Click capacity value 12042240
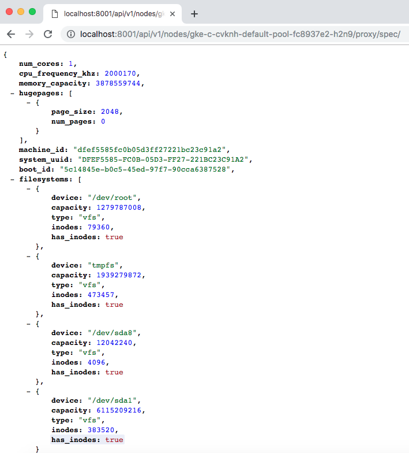This screenshot has width=409, height=453. tap(114, 343)
